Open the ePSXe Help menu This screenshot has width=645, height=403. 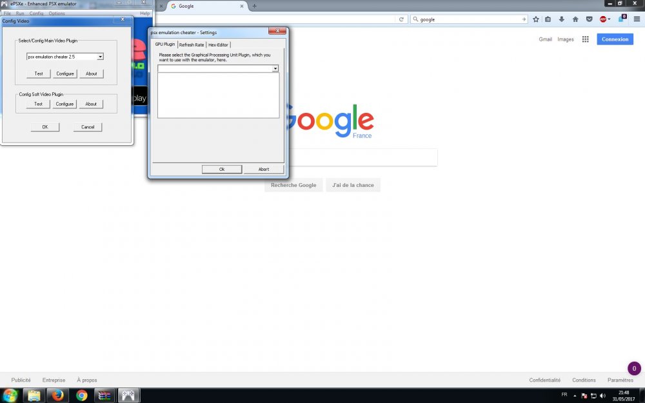coord(144,13)
